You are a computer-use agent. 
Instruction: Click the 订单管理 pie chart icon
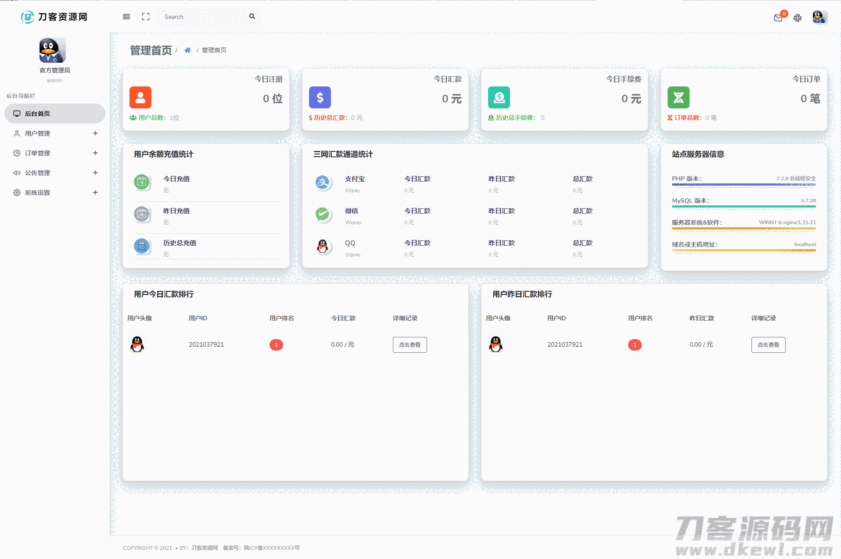pyautogui.click(x=17, y=153)
